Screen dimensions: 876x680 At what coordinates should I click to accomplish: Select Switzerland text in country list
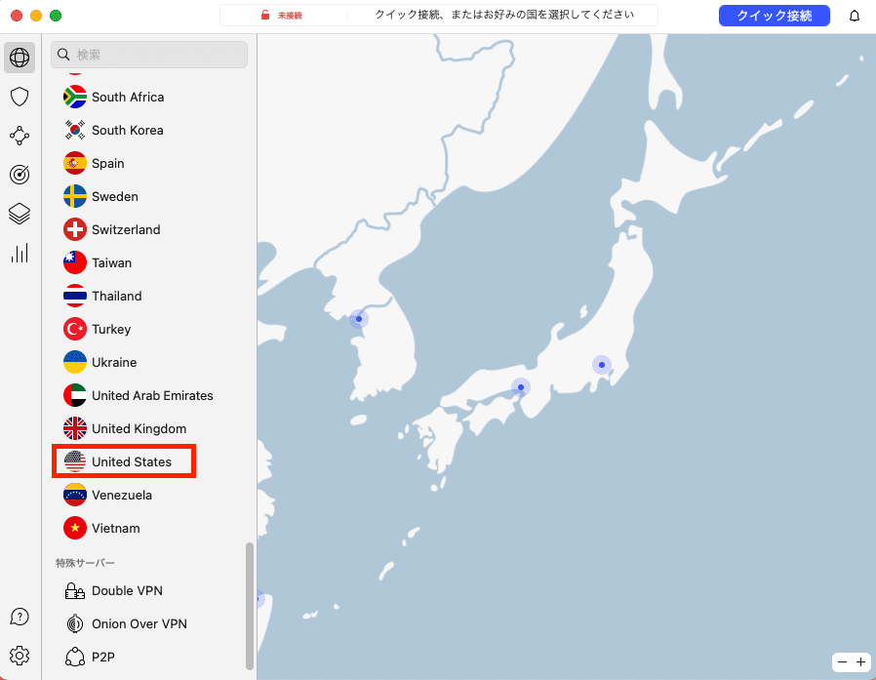click(126, 229)
